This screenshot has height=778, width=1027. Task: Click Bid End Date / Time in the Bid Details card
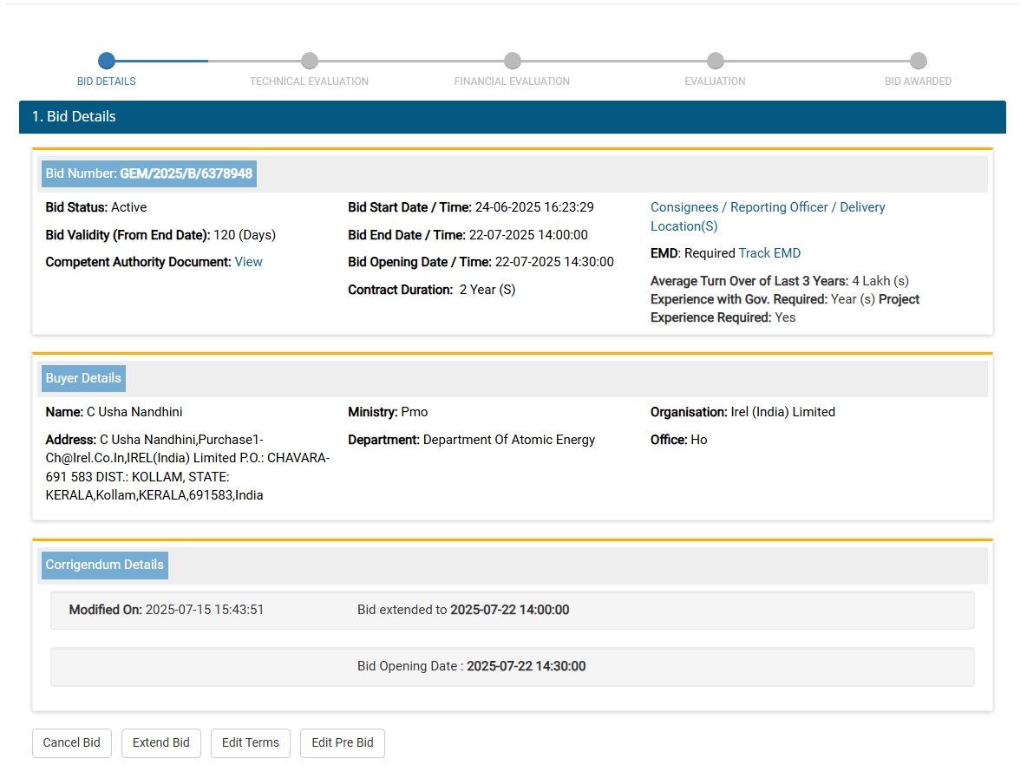tap(468, 235)
